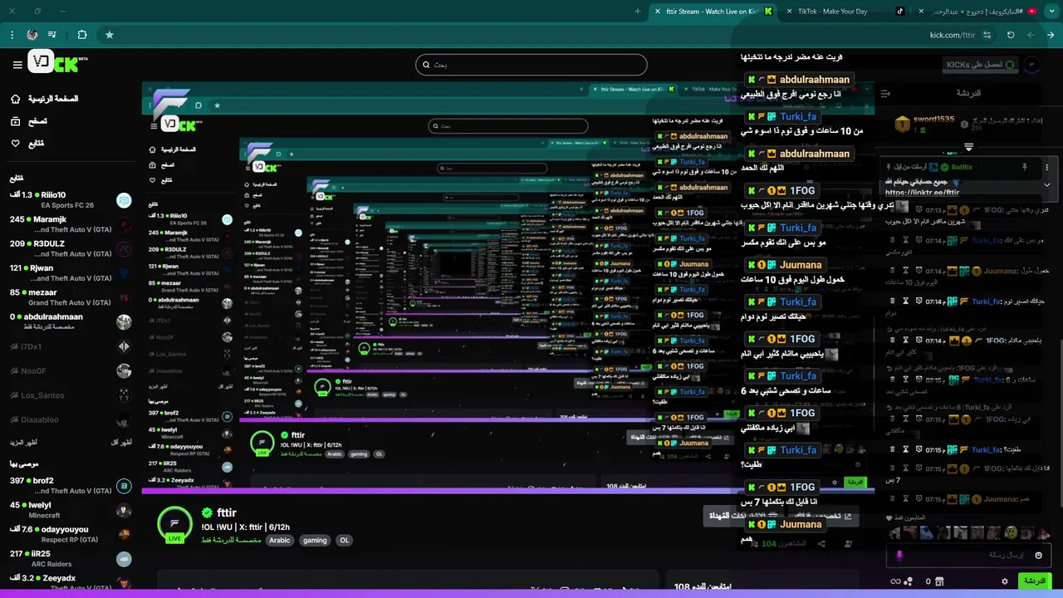
Task: Open browser extensions puzzle icon
Action: click(x=81, y=35)
